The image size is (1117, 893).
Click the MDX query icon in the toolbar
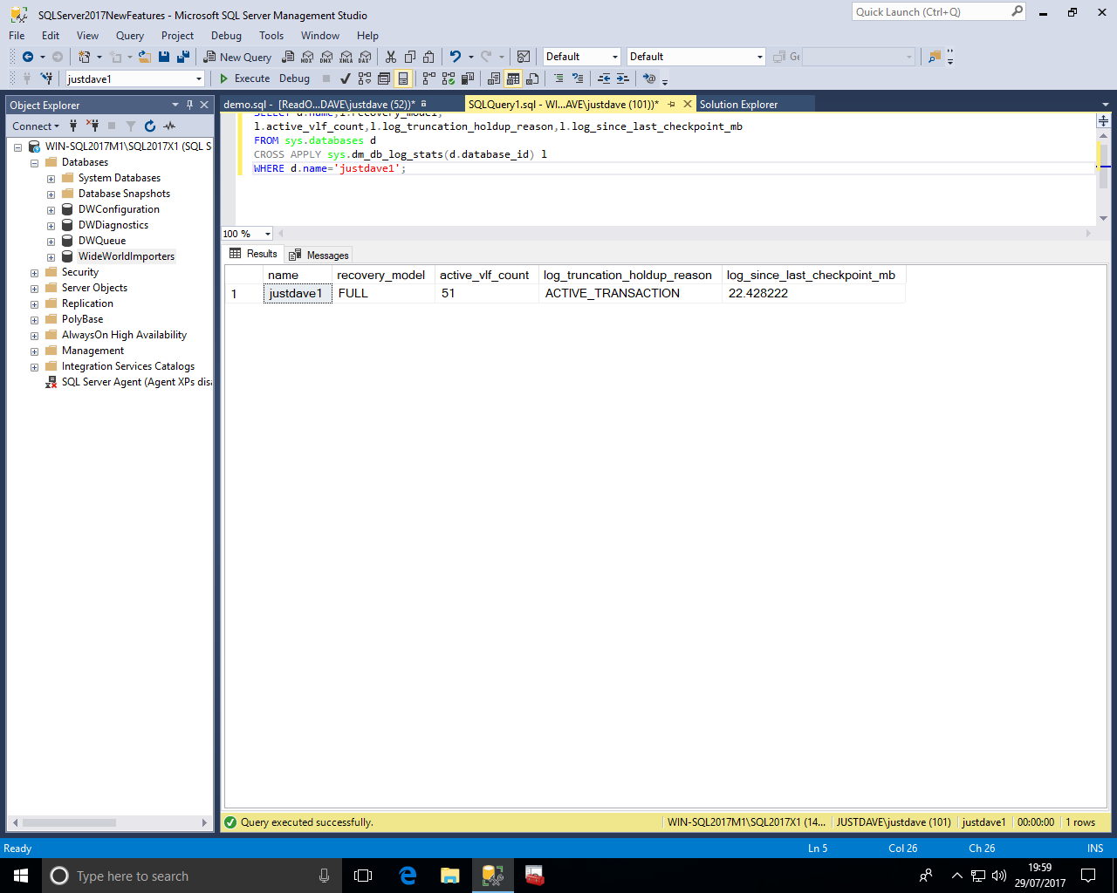(307, 57)
